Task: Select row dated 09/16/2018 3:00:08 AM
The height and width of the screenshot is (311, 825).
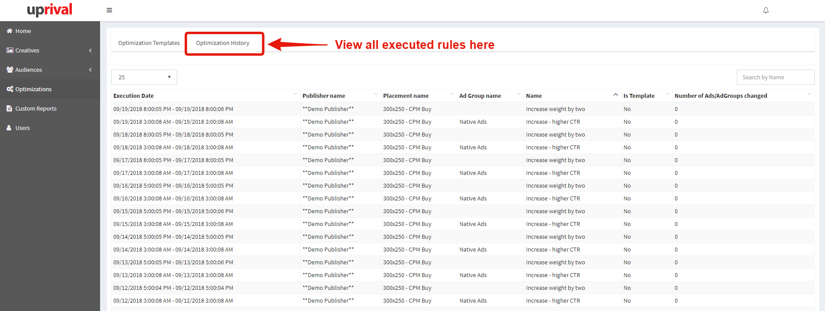Action: tap(463, 198)
